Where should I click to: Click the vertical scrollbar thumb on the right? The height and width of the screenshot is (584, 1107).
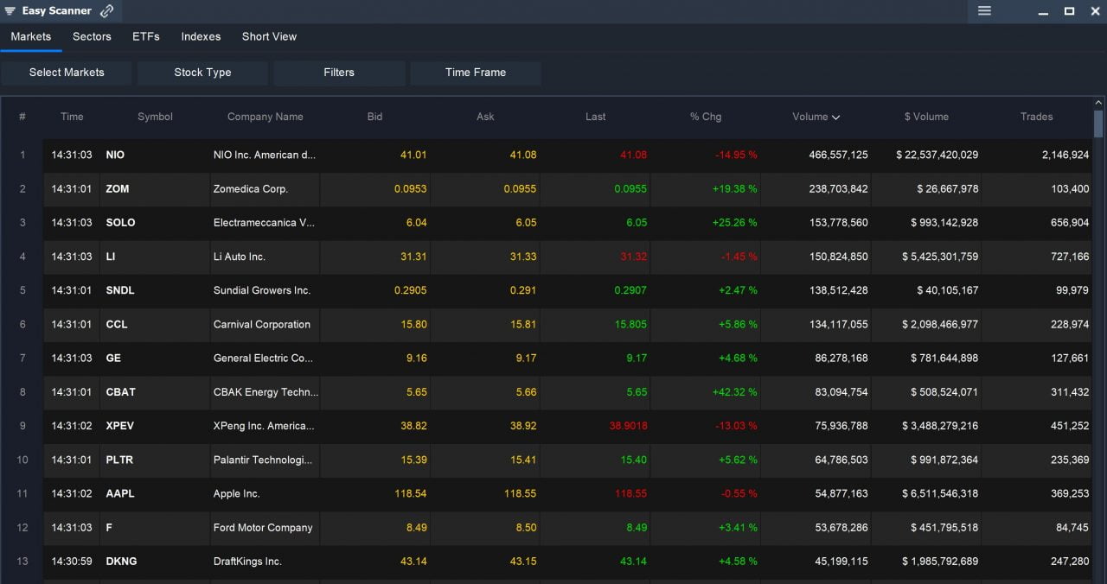(x=1098, y=124)
